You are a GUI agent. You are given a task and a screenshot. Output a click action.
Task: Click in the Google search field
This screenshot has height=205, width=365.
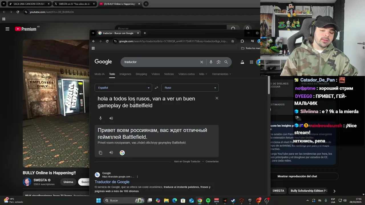160,62
